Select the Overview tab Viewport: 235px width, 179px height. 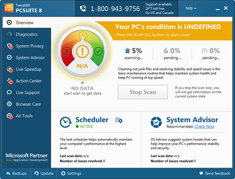click(x=27, y=23)
